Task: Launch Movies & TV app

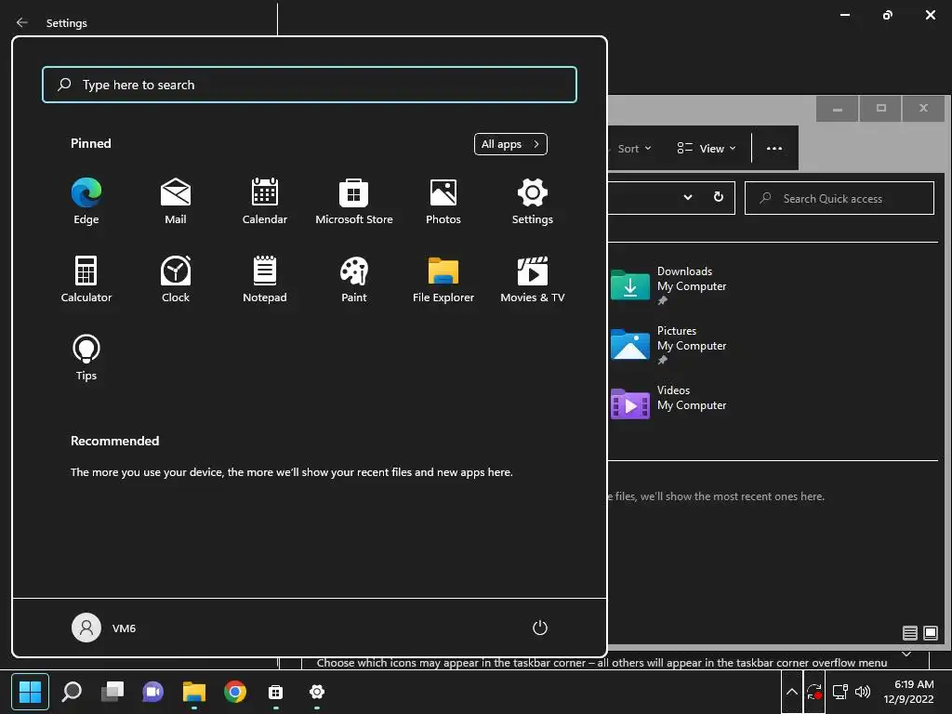Action: [533, 279]
